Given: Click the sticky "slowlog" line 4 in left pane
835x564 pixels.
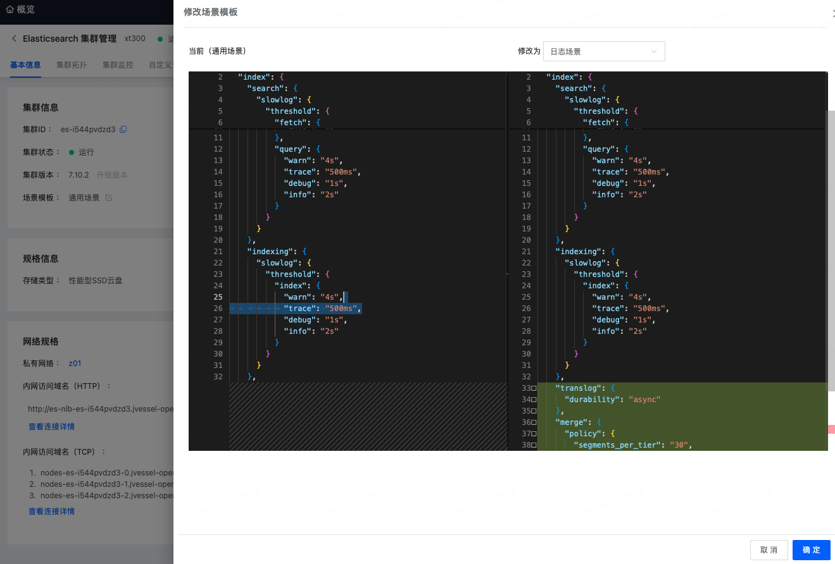Looking at the screenshot, I should 284,100.
